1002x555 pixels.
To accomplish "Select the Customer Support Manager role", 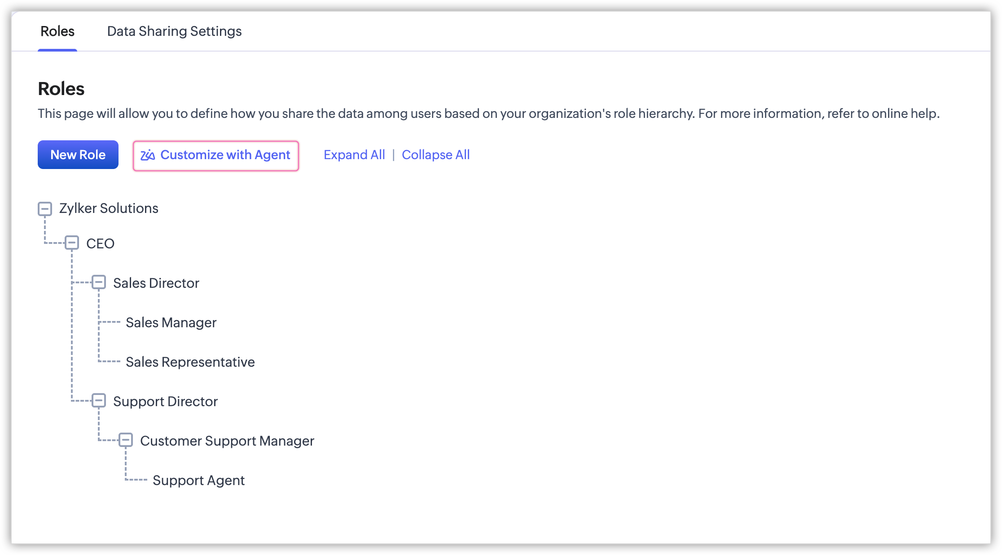I will pos(227,441).
